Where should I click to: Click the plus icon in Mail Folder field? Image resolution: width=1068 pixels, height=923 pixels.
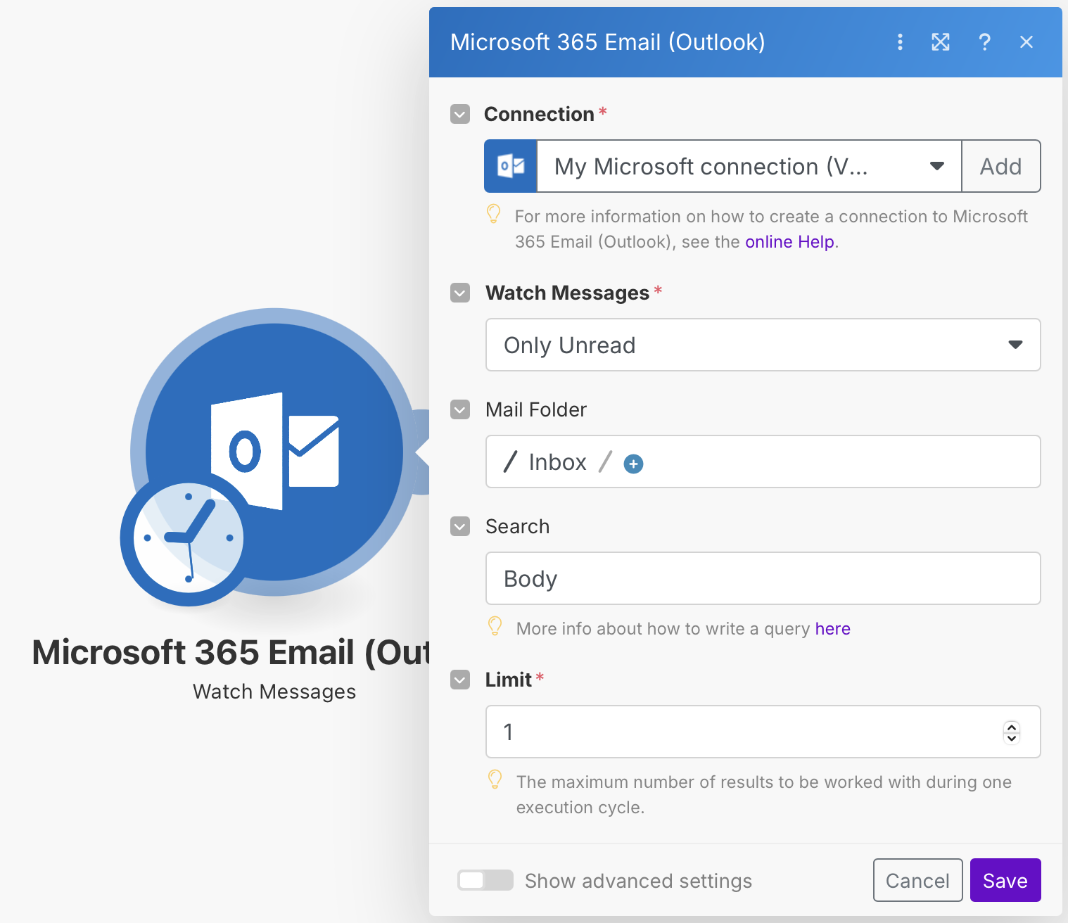(633, 464)
